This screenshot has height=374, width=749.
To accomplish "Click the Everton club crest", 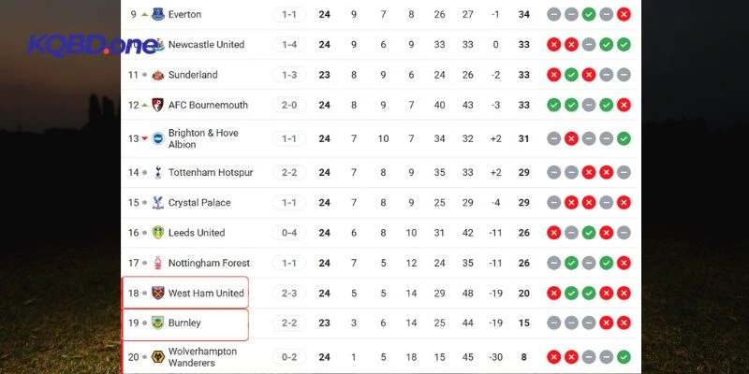I will click(x=157, y=15).
